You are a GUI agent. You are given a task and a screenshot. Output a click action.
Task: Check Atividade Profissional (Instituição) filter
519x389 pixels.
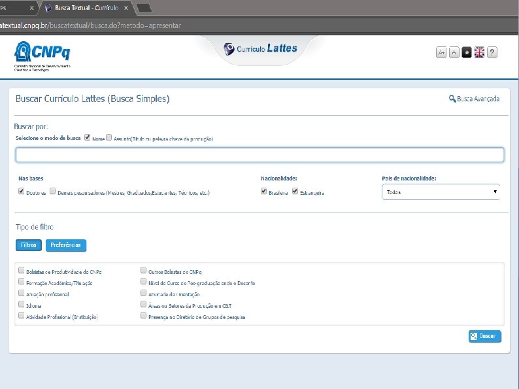click(21, 315)
